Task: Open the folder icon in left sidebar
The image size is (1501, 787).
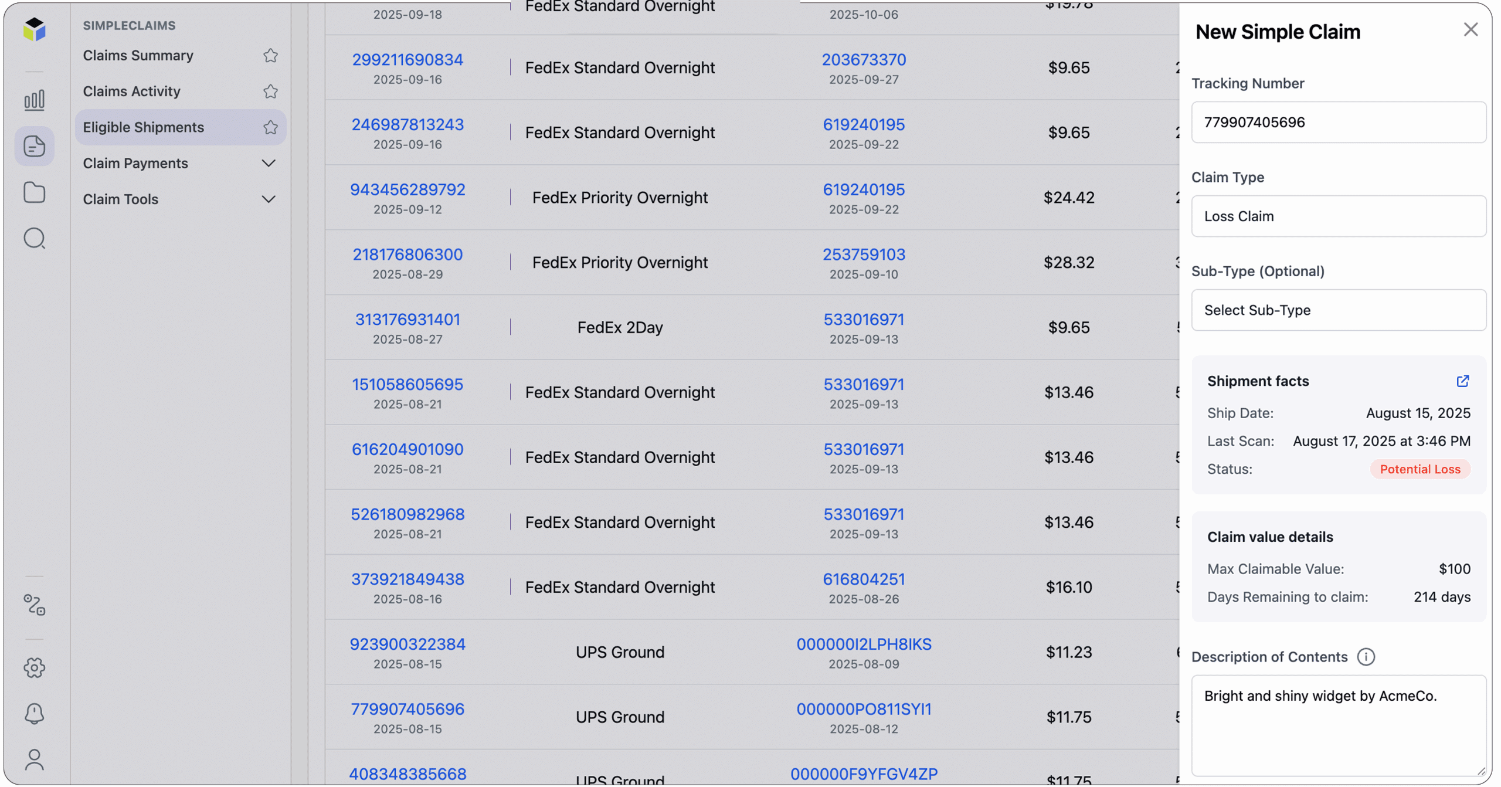Action: point(34,192)
